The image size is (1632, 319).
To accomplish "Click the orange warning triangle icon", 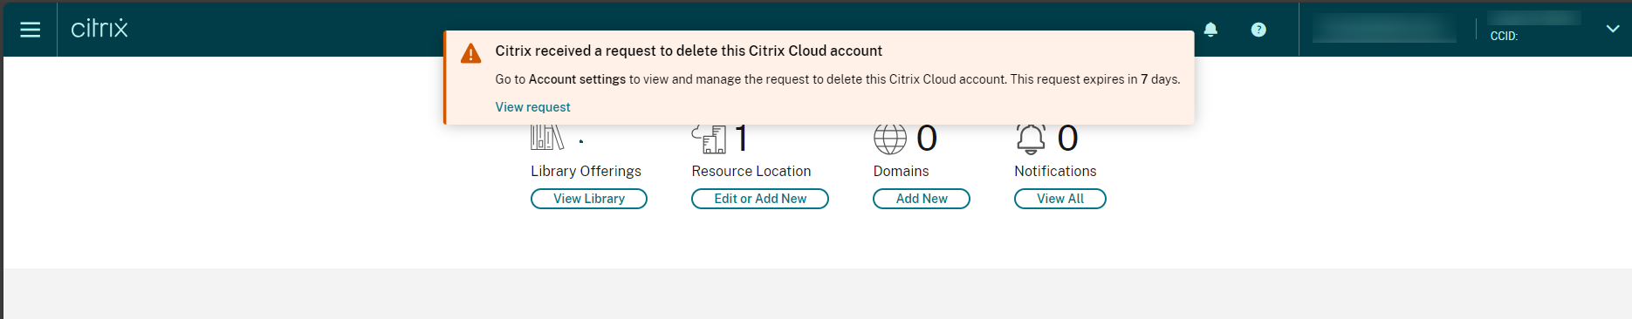I will click(470, 54).
